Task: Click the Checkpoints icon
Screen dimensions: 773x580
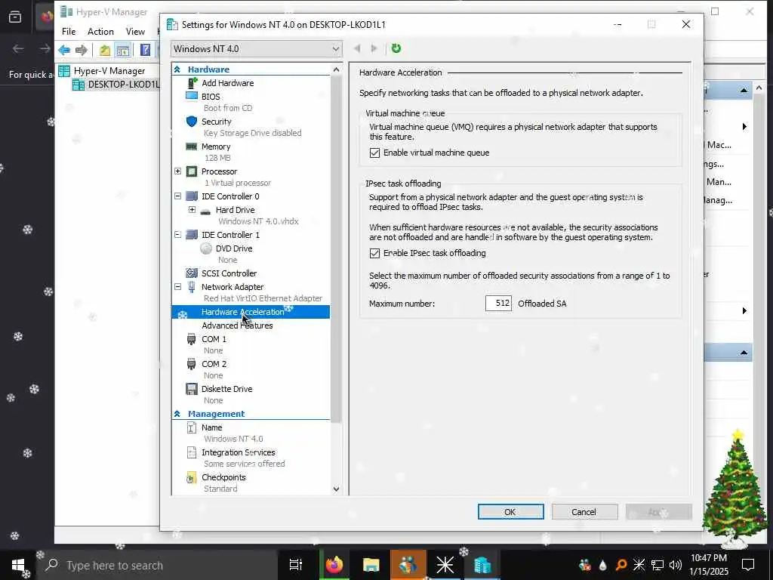Action: tap(192, 477)
